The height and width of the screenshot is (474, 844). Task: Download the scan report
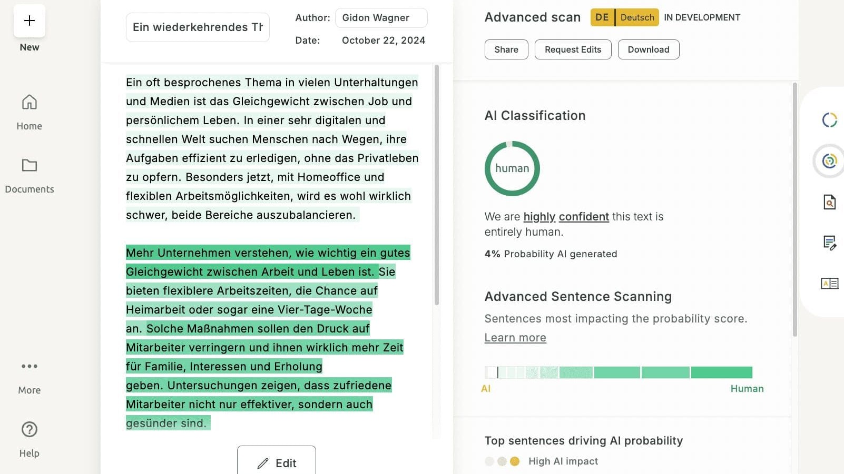[648, 49]
